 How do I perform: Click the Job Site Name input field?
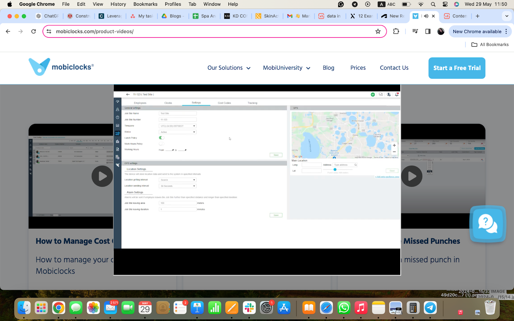point(178,113)
